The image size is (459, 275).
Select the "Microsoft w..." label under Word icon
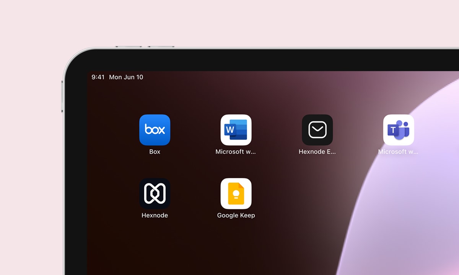click(x=236, y=152)
